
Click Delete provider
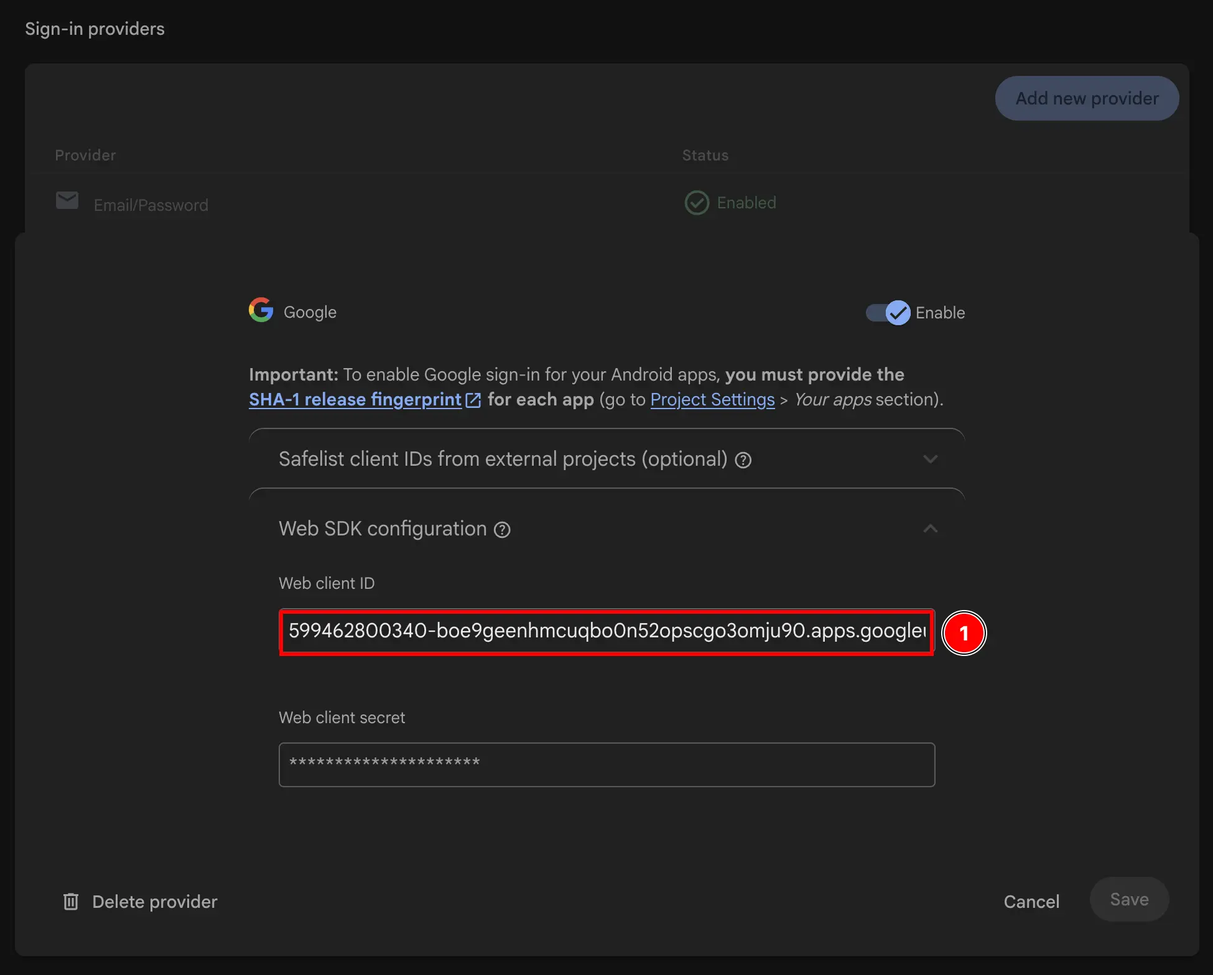pyautogui.click(x=154, y=901)
